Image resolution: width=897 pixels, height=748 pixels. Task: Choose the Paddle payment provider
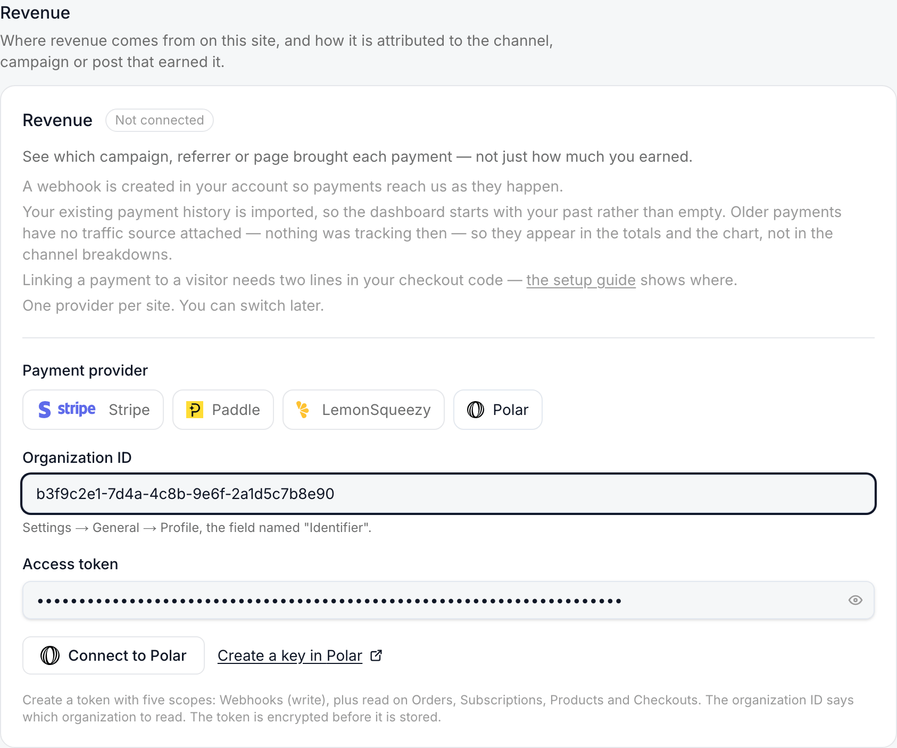(x=223, y=410)
